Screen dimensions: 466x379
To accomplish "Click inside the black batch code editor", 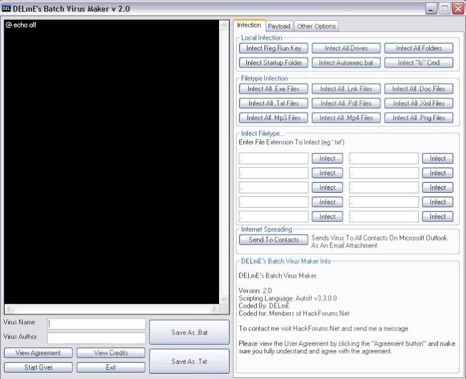I will (112, 162).
